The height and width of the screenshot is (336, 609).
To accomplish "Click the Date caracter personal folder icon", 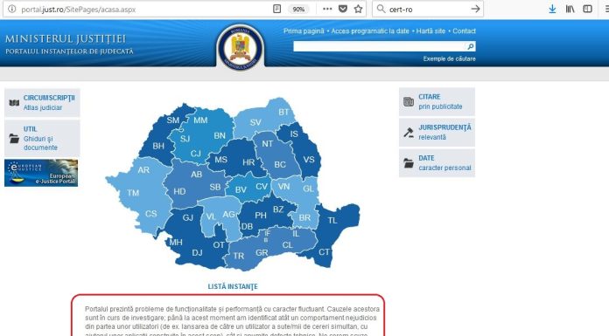I will [x=409, y=163].
